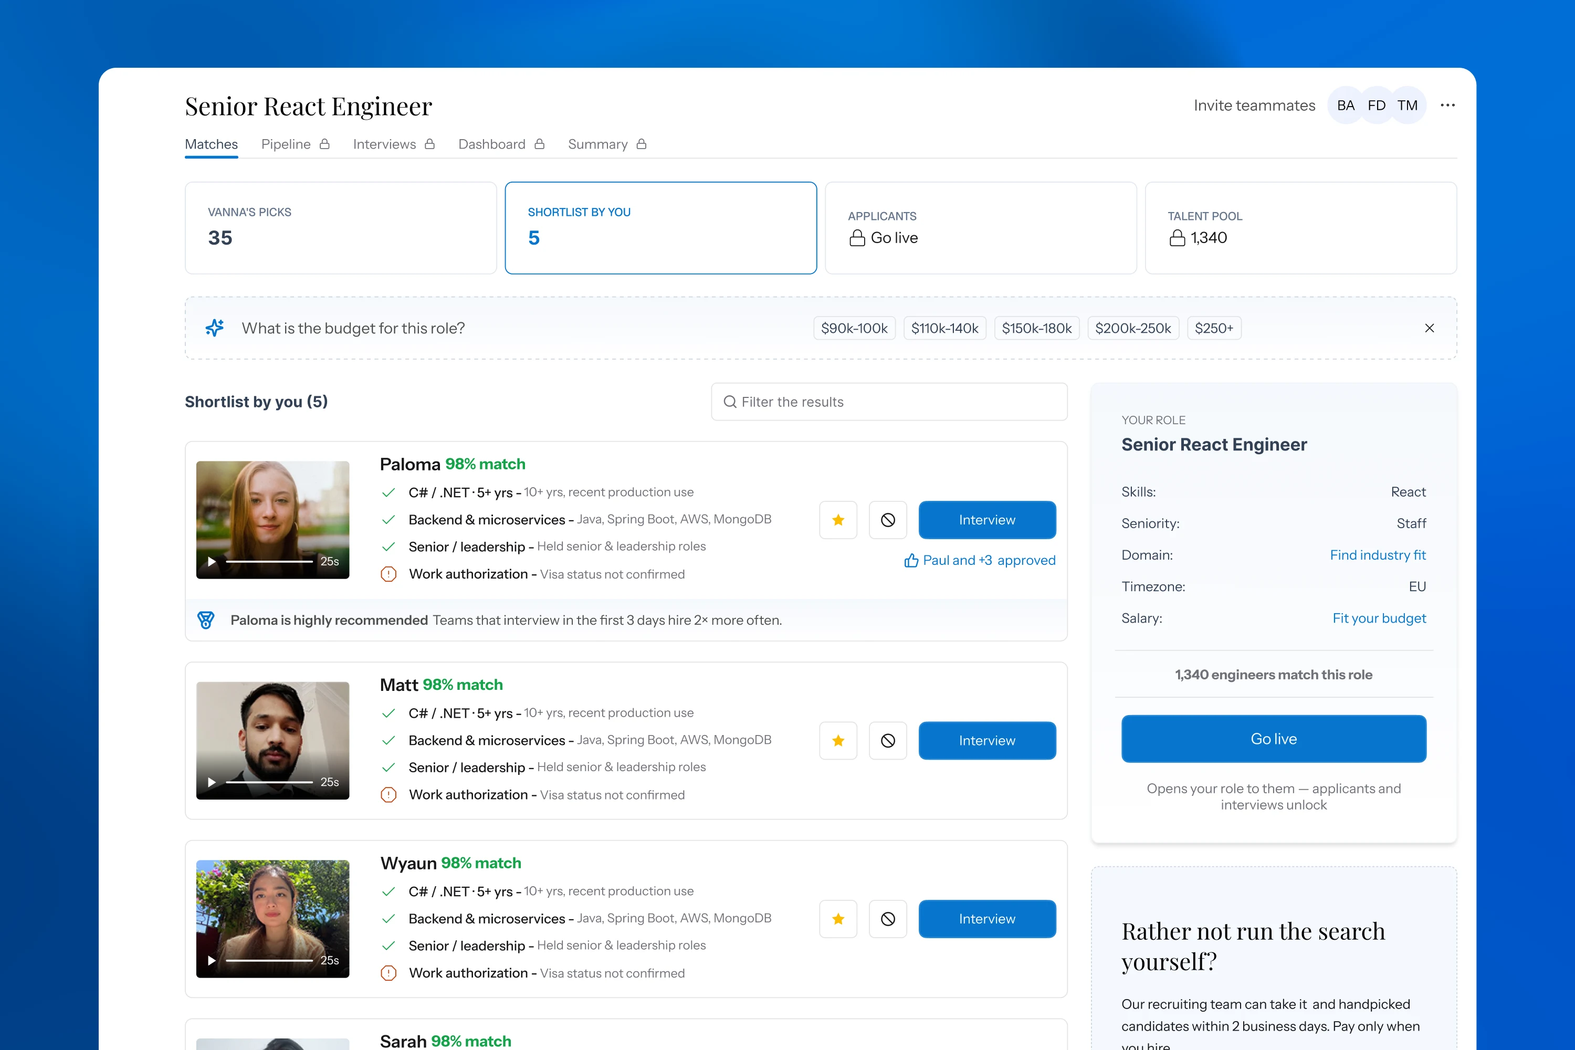
Task: Toggle the star for Matt
Action: (838, 741)
